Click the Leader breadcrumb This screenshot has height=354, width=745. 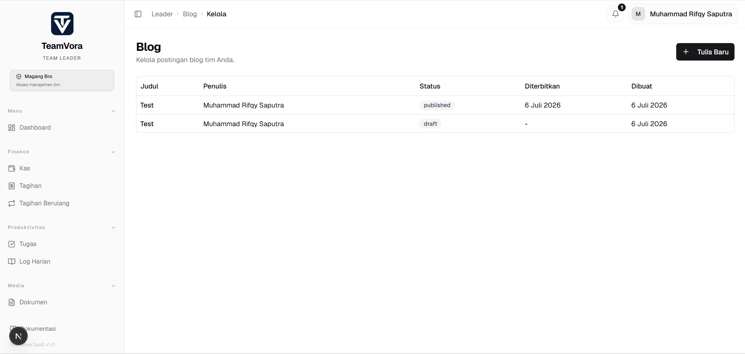click(162, 14)
